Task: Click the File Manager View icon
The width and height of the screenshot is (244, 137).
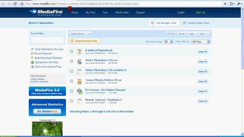Action: (152, 23)
